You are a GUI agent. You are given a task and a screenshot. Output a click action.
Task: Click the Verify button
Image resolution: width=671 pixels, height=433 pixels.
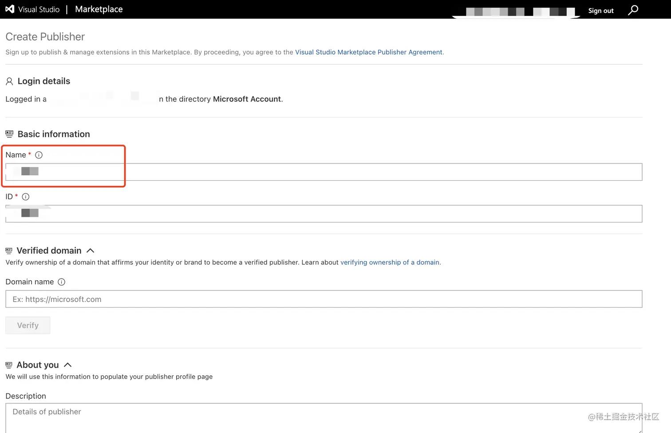(x=28, y=326)
